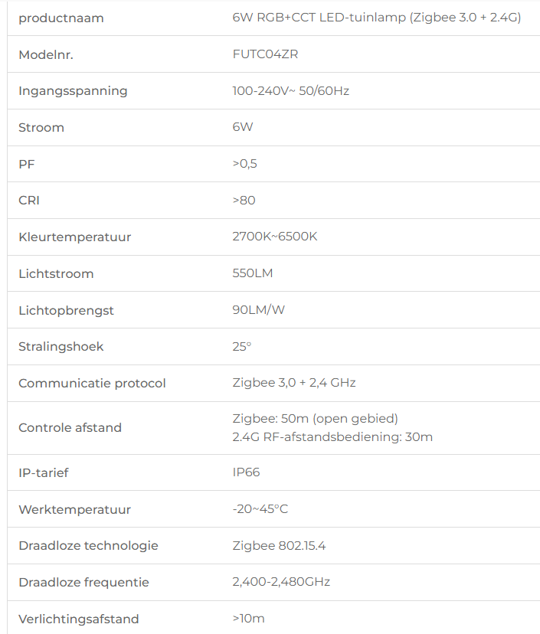The width and height of the screenshot is (540, 634).
Task: Click the Draadloze frequentie value 2,400-2,480GHz
Action: pos(281,582)
